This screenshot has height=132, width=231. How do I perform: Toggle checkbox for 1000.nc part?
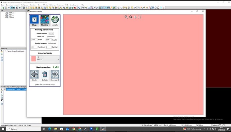[x=6, y=13]
